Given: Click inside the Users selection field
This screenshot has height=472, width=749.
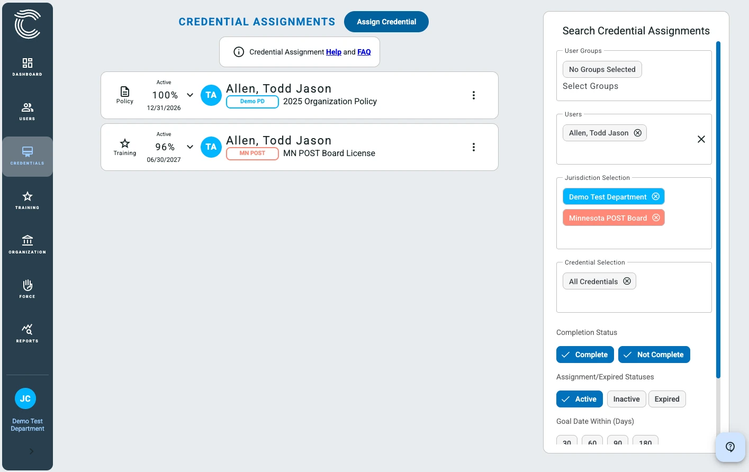Looking at the screenshot, I should (x=634, y=139).
